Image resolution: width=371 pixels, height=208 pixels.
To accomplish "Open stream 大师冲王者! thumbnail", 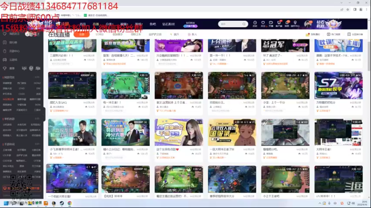I will (x=339, y=132).
